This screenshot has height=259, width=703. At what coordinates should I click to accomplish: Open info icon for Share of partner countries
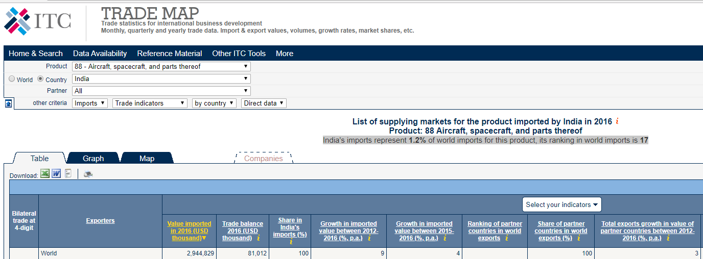(x=578, y=238)
